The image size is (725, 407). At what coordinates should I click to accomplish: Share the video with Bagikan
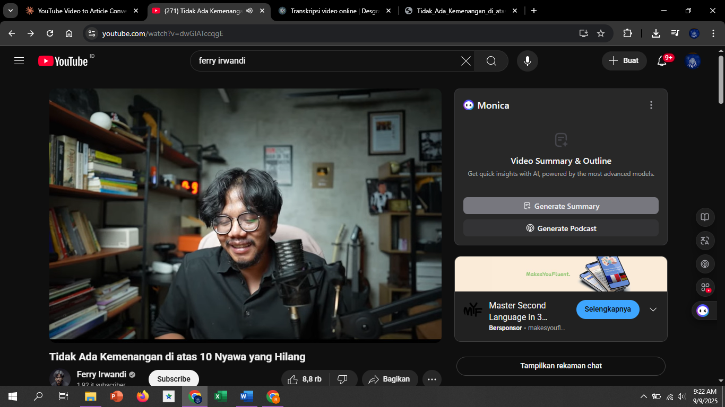tap(389, 379)
